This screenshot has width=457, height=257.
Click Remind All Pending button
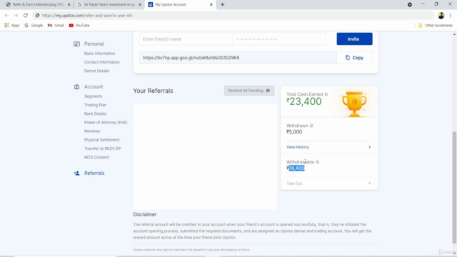(249, 91)
